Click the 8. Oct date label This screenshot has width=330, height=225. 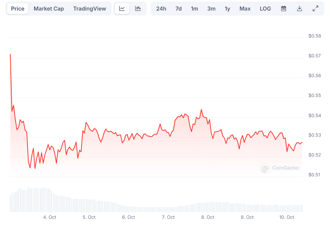(x=208, y=217)
